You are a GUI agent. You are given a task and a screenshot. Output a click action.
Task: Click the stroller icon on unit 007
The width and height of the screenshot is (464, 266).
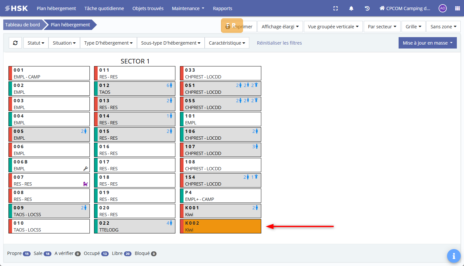pos(86,184)
